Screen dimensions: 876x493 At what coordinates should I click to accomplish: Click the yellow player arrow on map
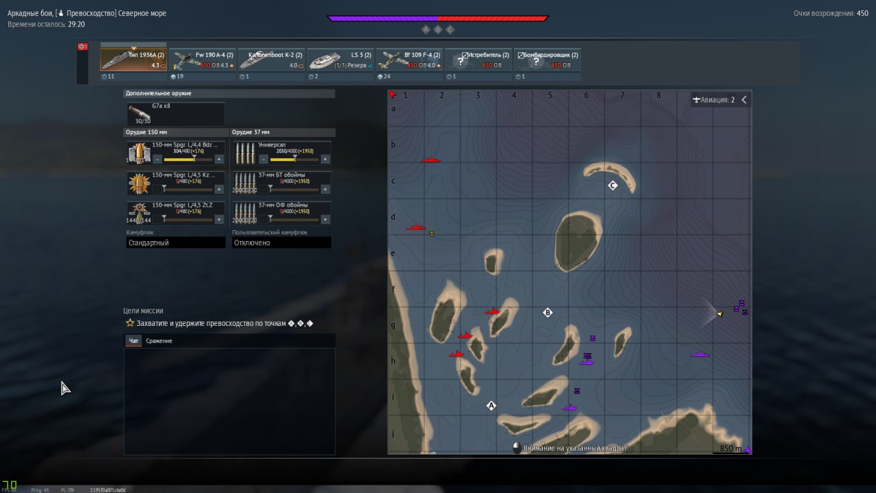tap(719, 314)
